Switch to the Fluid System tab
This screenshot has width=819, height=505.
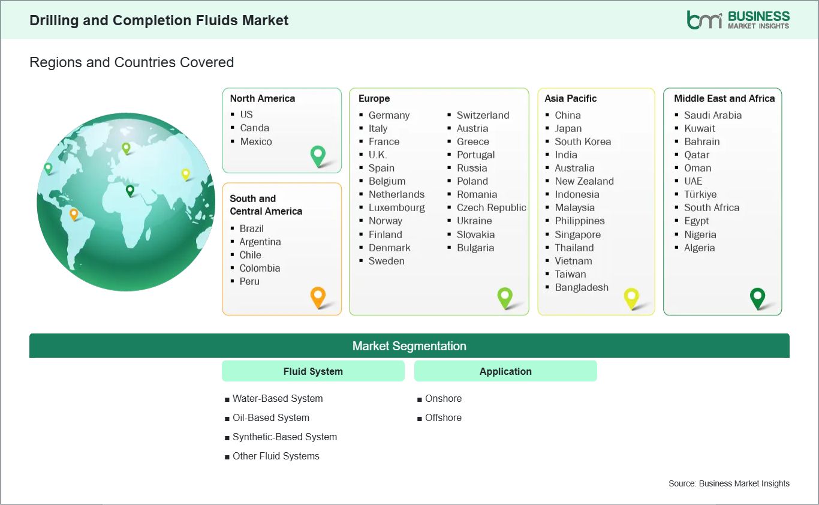click(313, 371)
